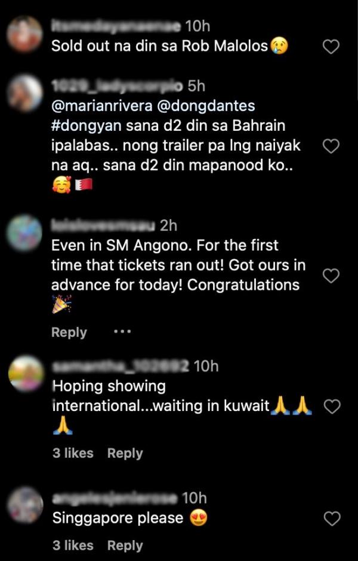This screenshot has width=358, height=561.
Task: Tap heart on the Bahrain comment
Action: (x=331, y=146)
